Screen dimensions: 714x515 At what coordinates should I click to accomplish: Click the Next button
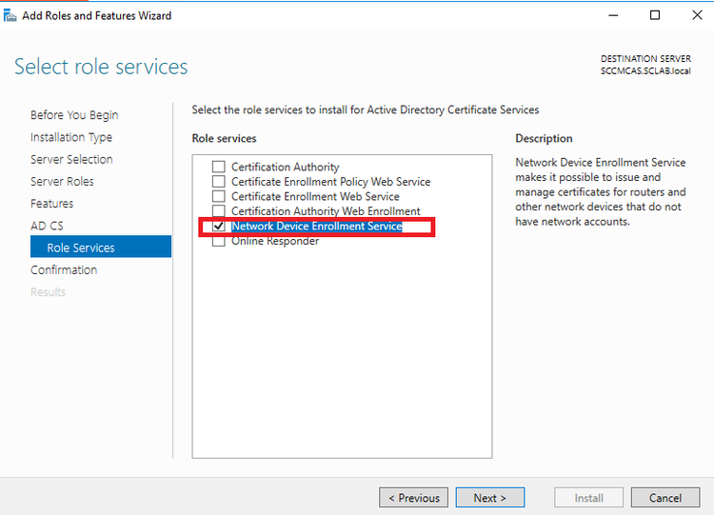click(490, 498)
